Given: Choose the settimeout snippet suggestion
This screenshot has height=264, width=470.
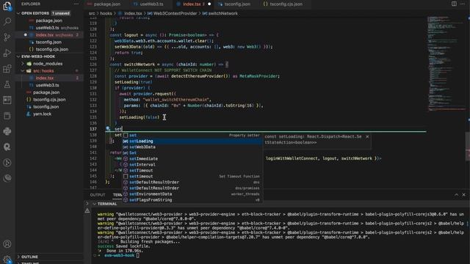Looking at the screenshot, I should [x=192, y=176].
